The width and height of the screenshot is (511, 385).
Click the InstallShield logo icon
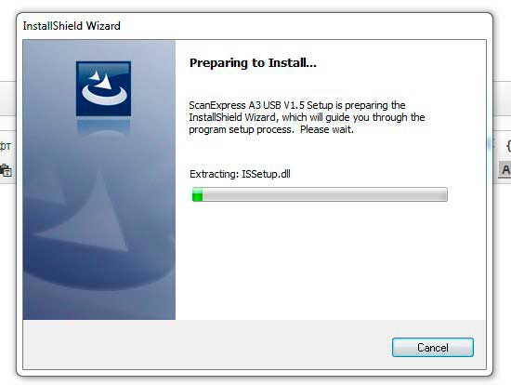[x=104, y=88]
